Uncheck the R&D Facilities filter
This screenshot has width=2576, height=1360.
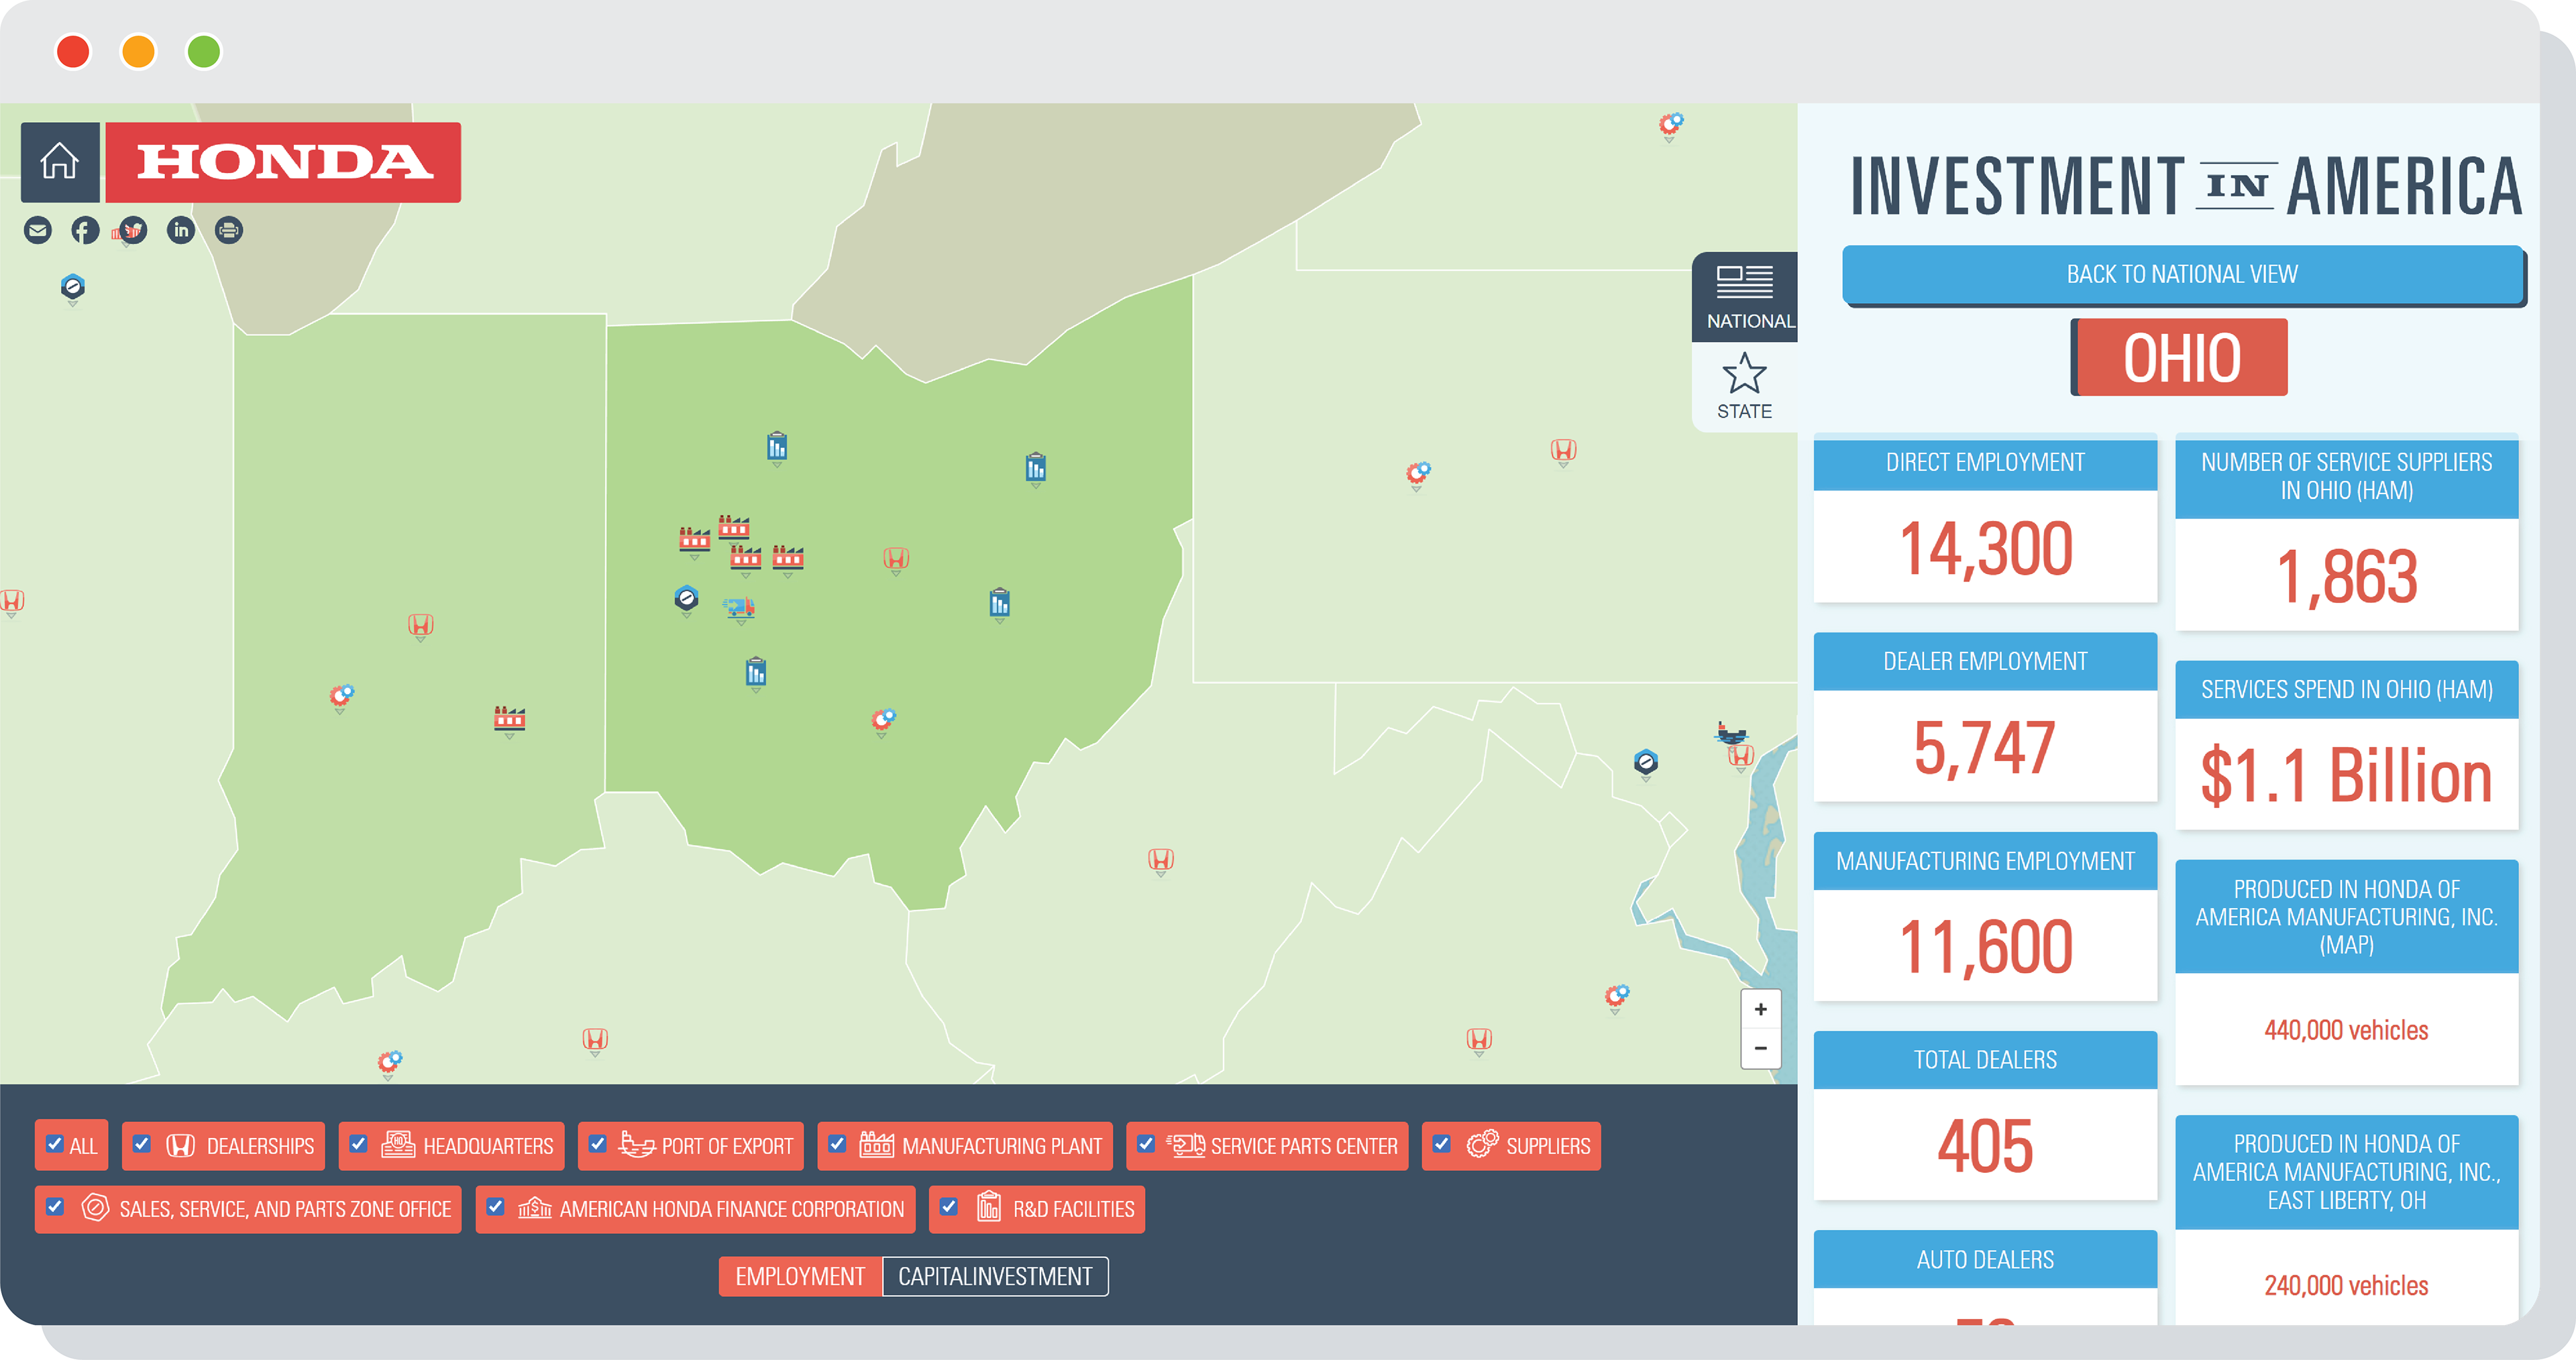coord(949,1207)
